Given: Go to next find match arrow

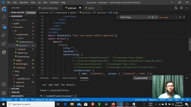Looking at the screenshot, I should pyautogui.click(x=176, y=17).
